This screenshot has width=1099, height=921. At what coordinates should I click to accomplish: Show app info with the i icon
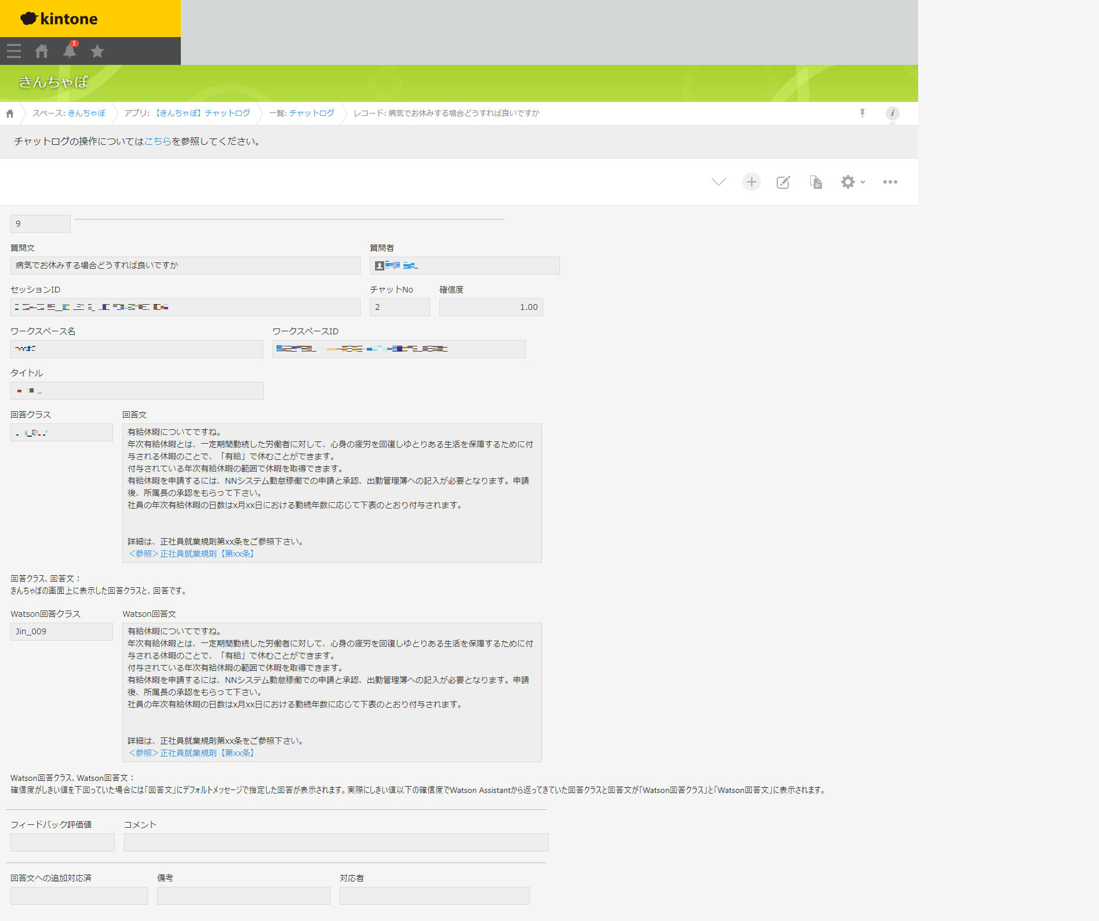pos(892,113)
